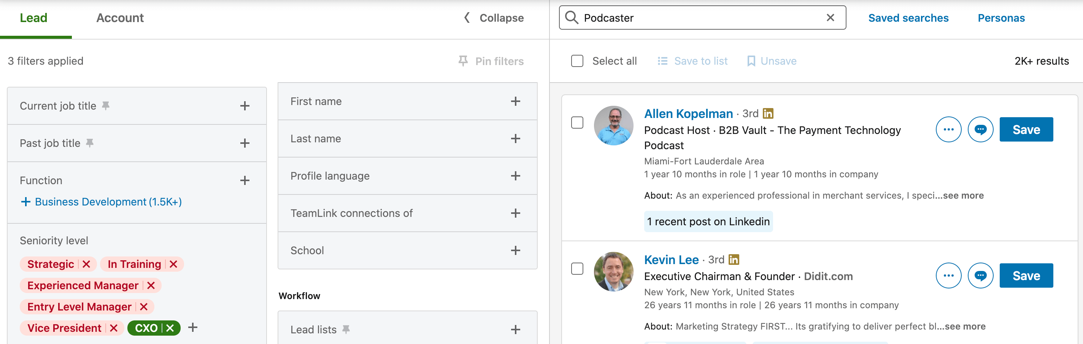
Task: Switch to the Account tab
Action: [x=120, y=18]
